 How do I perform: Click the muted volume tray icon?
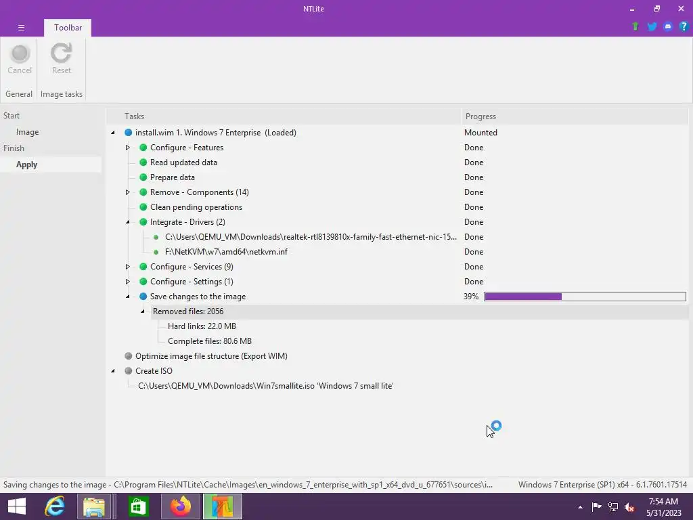click(629, 506)
